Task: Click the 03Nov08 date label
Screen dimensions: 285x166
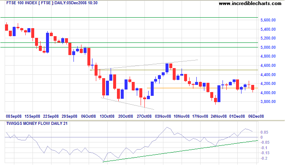Action: [163, 116]
